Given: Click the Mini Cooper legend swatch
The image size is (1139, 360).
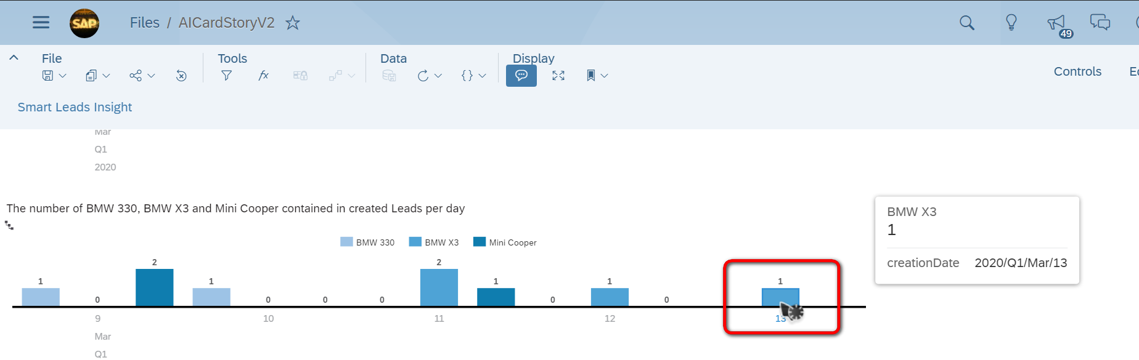Looking at the screenshot, I should pos(480,242).
